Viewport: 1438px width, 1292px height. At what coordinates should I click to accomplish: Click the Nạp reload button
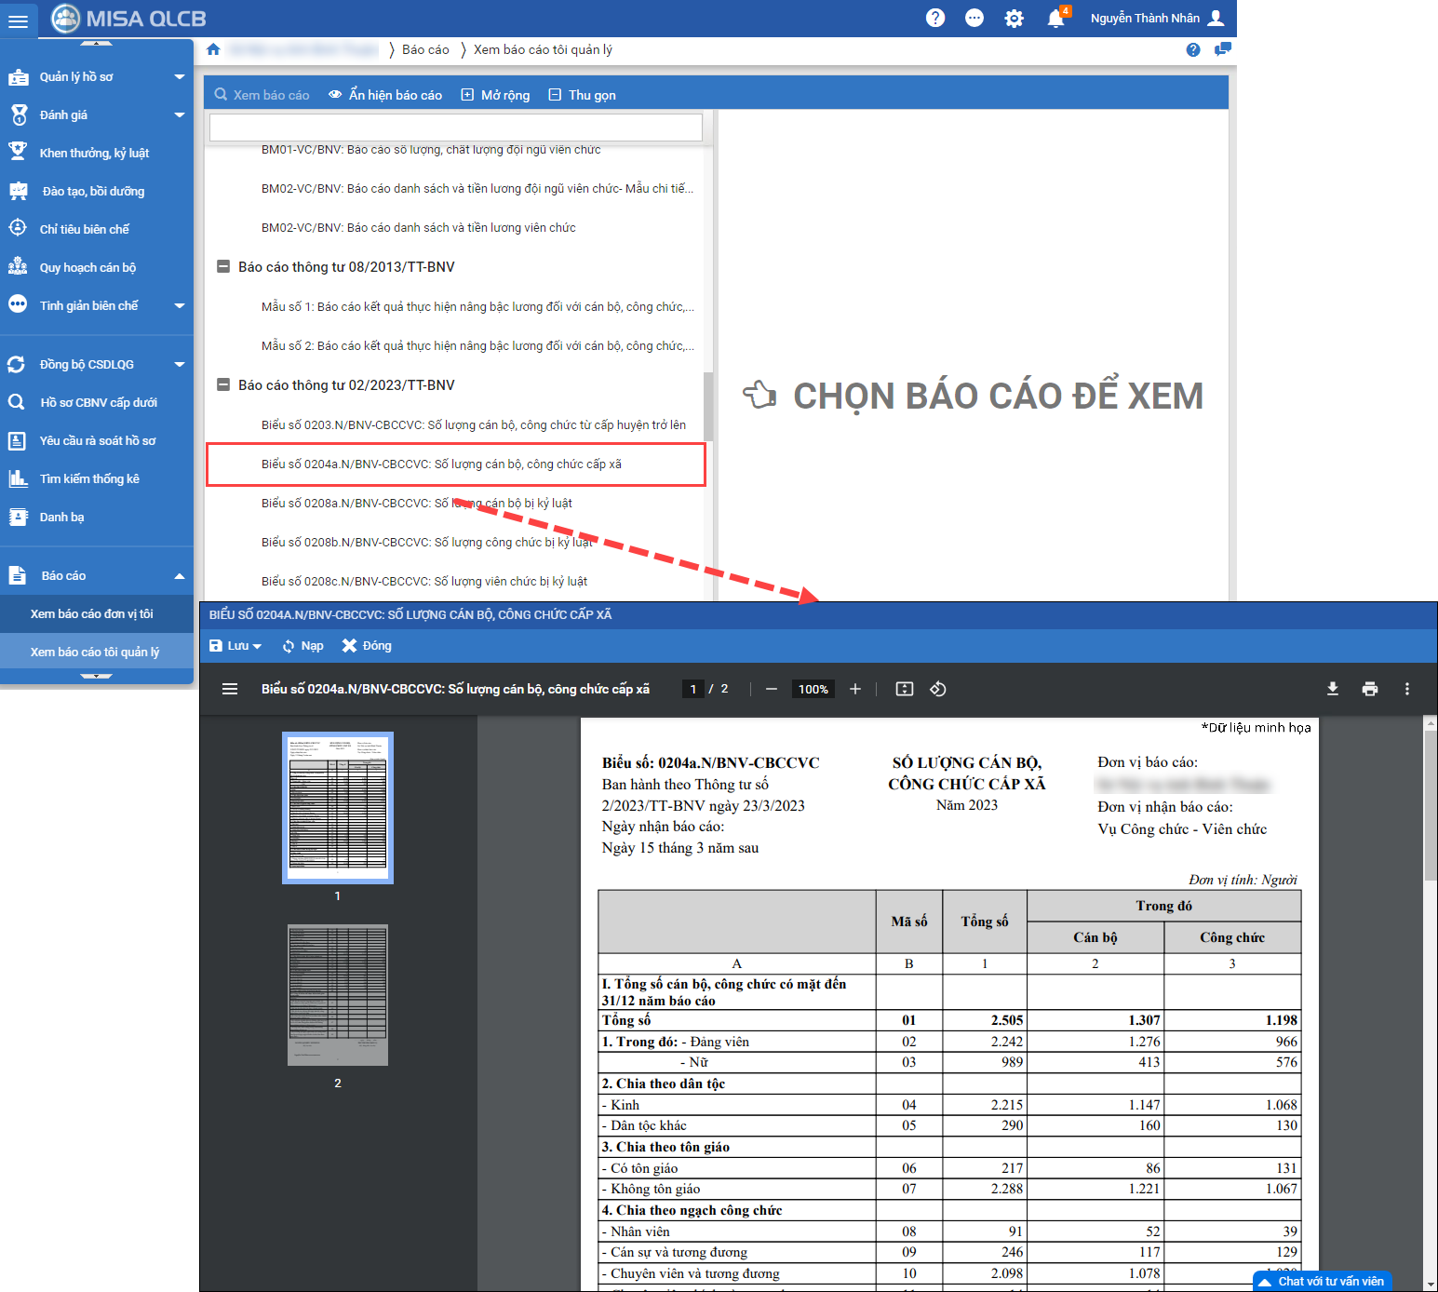click(302, 646)
